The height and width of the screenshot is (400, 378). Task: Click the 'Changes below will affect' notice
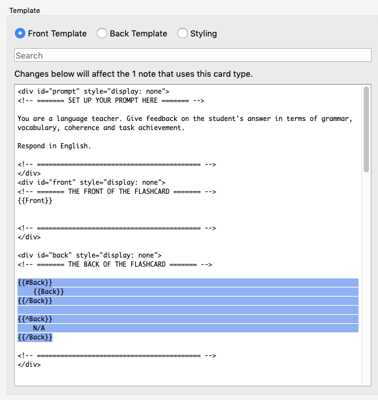pos(134,73)
